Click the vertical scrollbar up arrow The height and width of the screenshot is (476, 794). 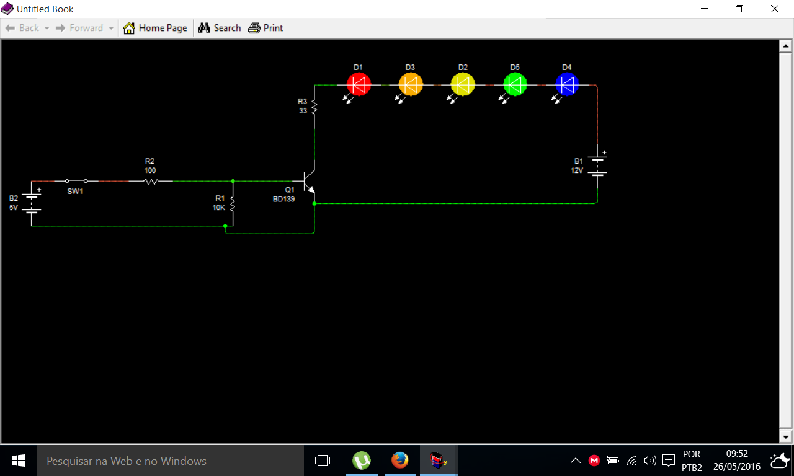coord(785,46)
